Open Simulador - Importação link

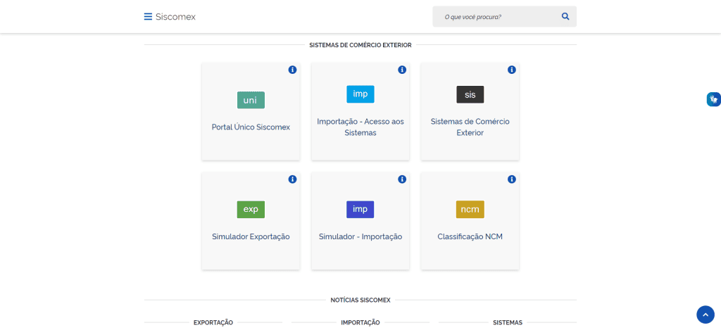point(360,236)
